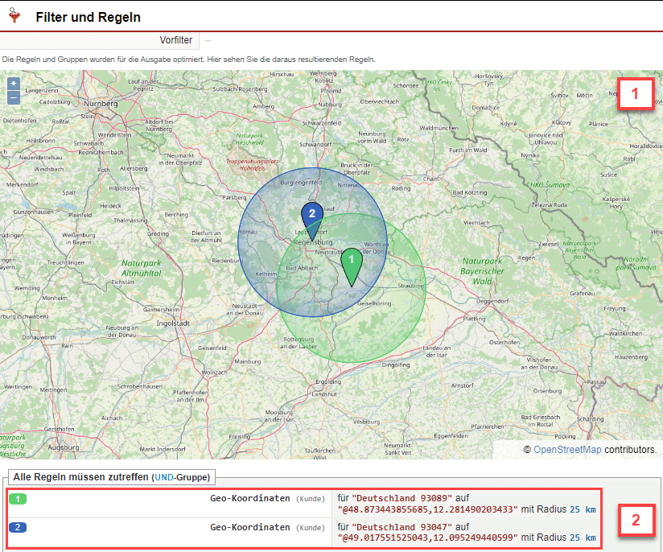Select the Deutschland 93047 rule row

tap(467, 533)
